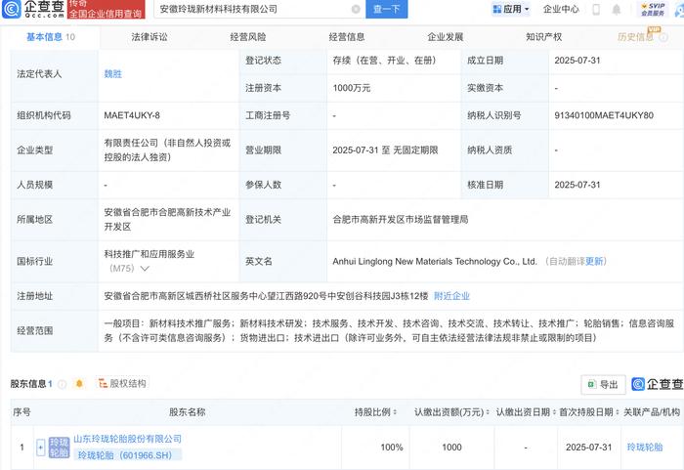The image size is (684, 470).
Task: Switch to 知识产权 tab
Action: pos(543,37)
